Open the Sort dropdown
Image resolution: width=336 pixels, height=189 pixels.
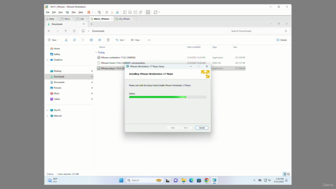tap(121, 40)
